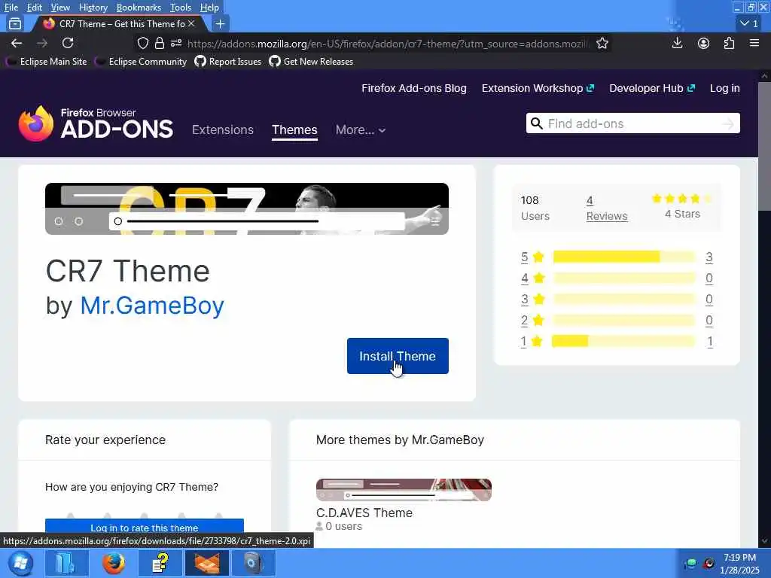Visit the Firefox Add-ons Blog
This screenshot has height=578, width=771.
tap(414, 89)
